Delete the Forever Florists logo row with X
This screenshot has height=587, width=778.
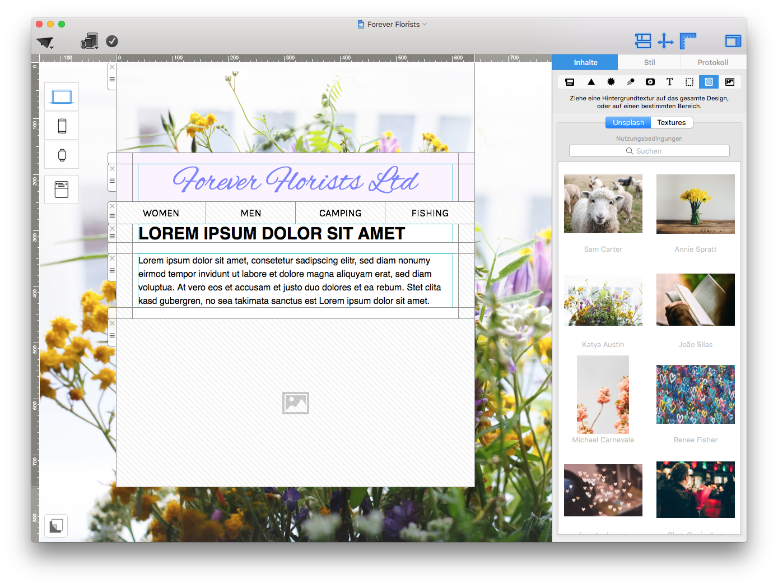(x=112, y=169)
